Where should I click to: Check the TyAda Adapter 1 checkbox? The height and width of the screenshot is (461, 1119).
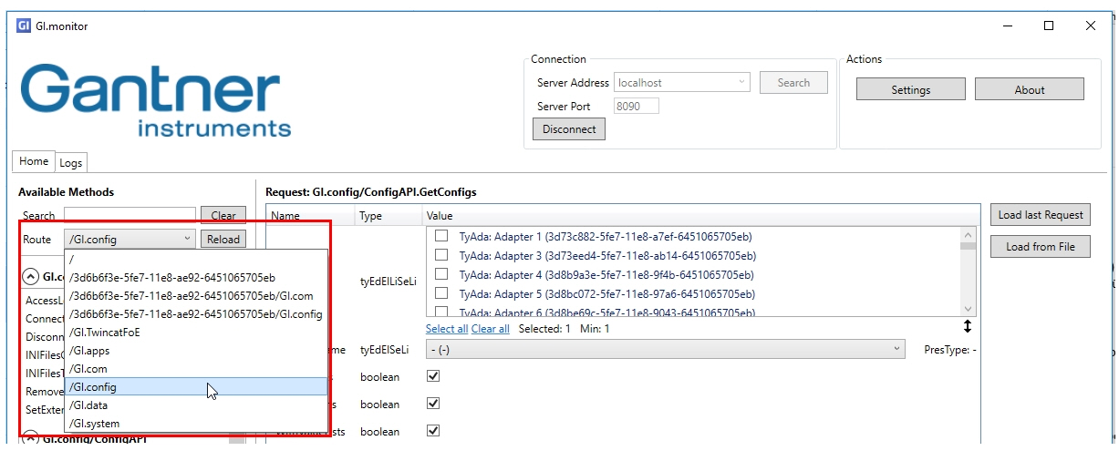coord(441,236)
